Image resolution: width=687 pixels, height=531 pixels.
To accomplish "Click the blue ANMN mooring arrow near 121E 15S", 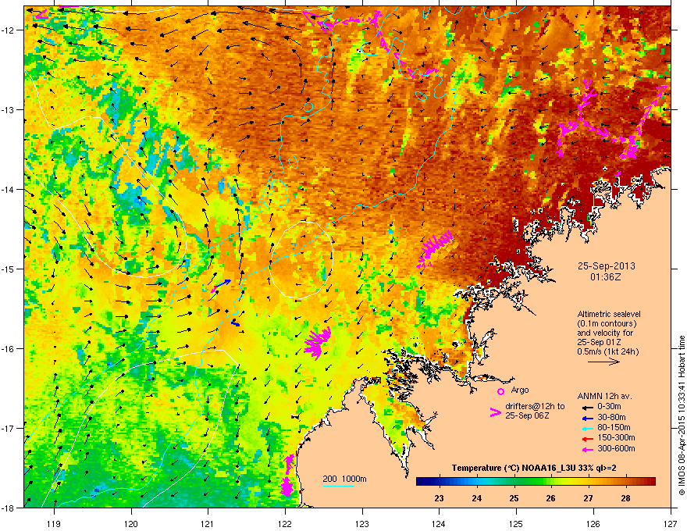I will click(222, 283).
